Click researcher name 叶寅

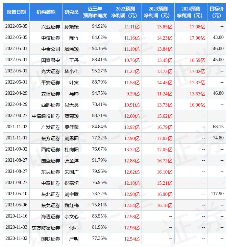coord(74,83)
